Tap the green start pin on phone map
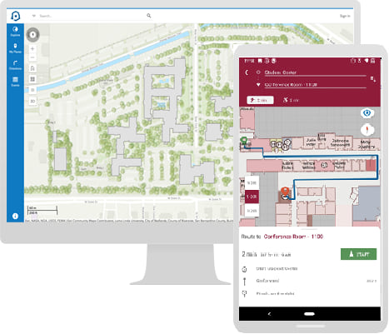This screenshot has height=334, width=389. (243, 141)
